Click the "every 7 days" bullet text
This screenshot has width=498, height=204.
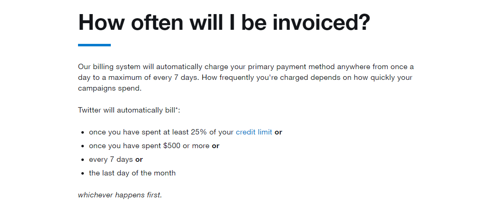pos(111,159)
